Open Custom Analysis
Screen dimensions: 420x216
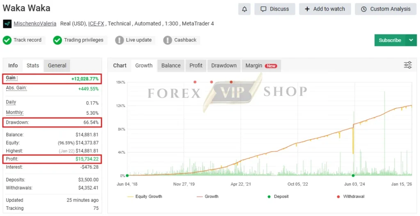(x=386, y=9)
